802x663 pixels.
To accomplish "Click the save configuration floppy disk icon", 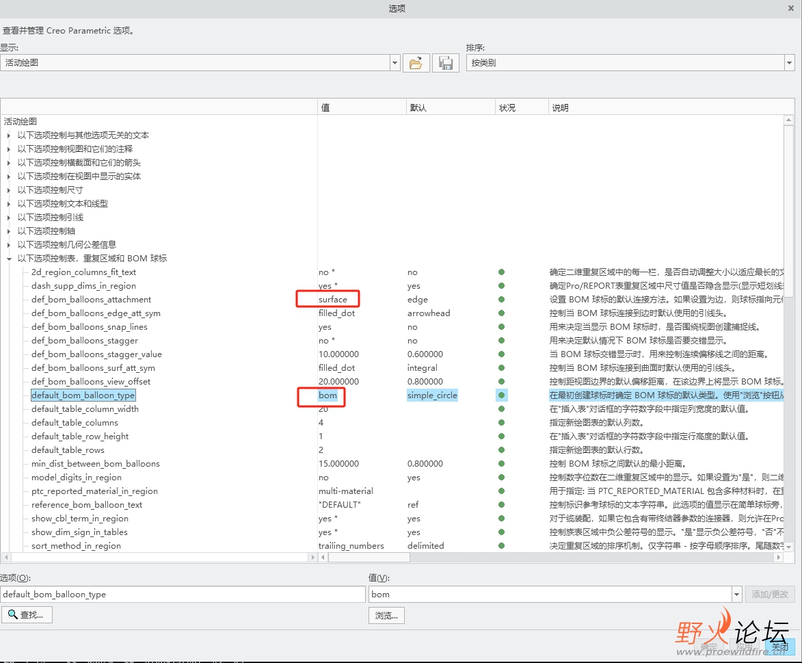I will 446,63.
